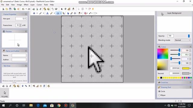
Task: Click the Author input field
Action: click(19, 60)
